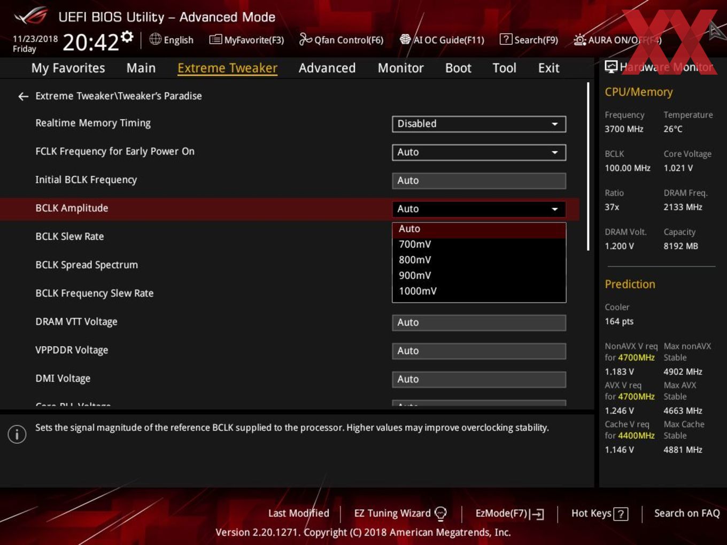
Task: Click DRAM VTT Voltage input field
Action: (479, 323)
